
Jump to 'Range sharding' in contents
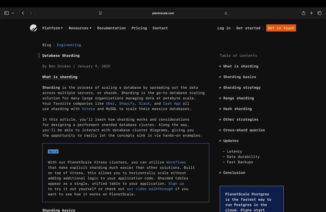click(x=239, y=98)
